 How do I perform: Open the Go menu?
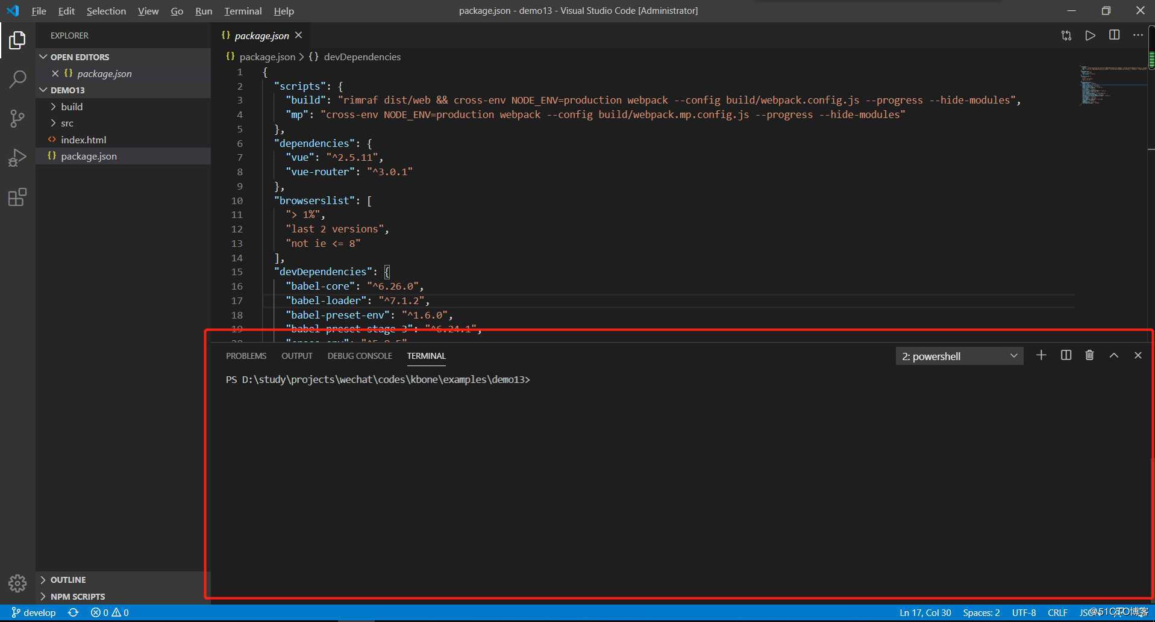coord(177,11)
